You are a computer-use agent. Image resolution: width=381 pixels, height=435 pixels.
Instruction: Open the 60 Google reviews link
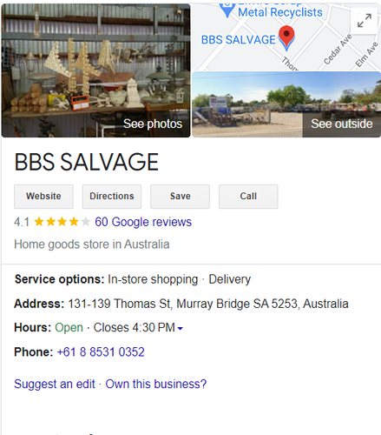click(143, 222)
